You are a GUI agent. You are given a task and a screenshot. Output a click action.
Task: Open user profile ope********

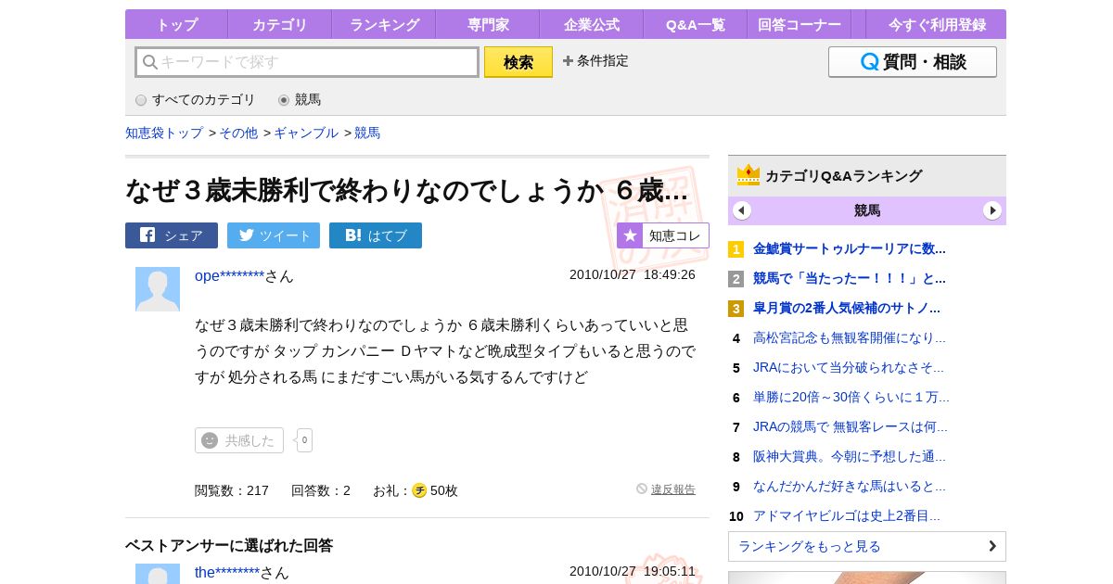230,275
